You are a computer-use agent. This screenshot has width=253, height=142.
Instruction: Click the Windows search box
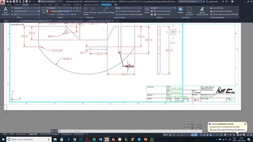(29, 139)
